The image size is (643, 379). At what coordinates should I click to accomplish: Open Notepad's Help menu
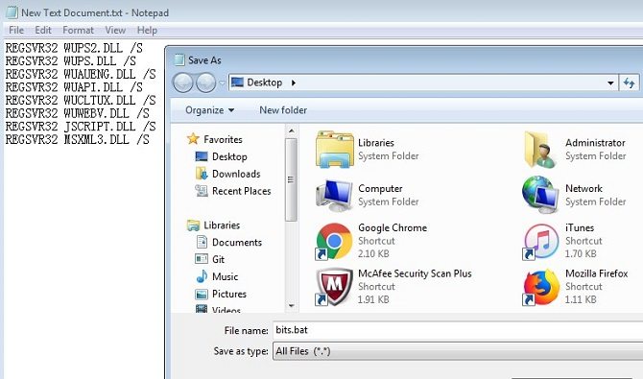[147, 30]
